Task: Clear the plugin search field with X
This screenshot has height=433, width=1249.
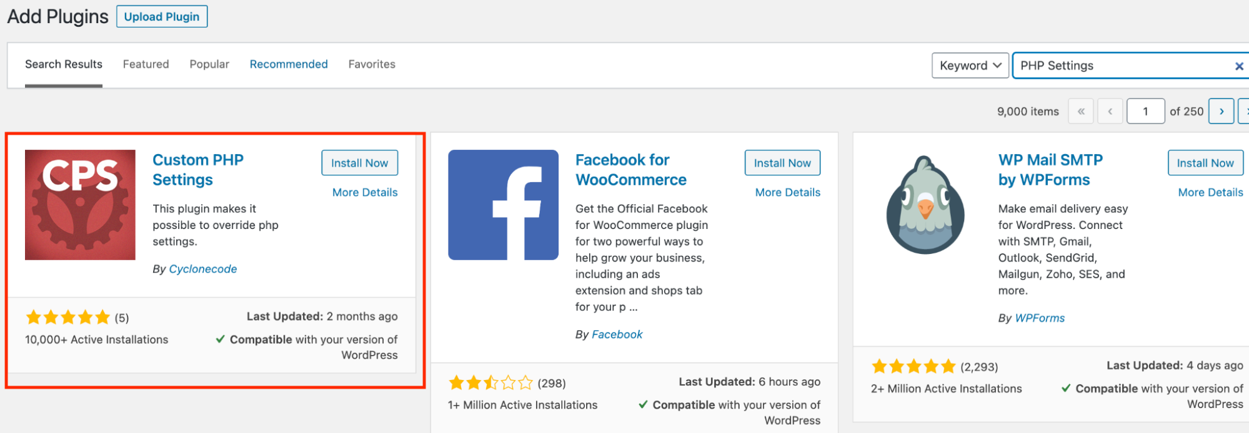Action: point(1239,66)
